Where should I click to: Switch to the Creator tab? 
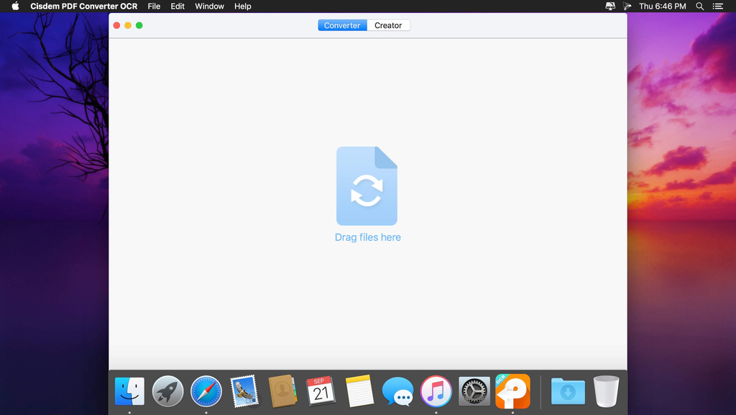click(388, 25)
